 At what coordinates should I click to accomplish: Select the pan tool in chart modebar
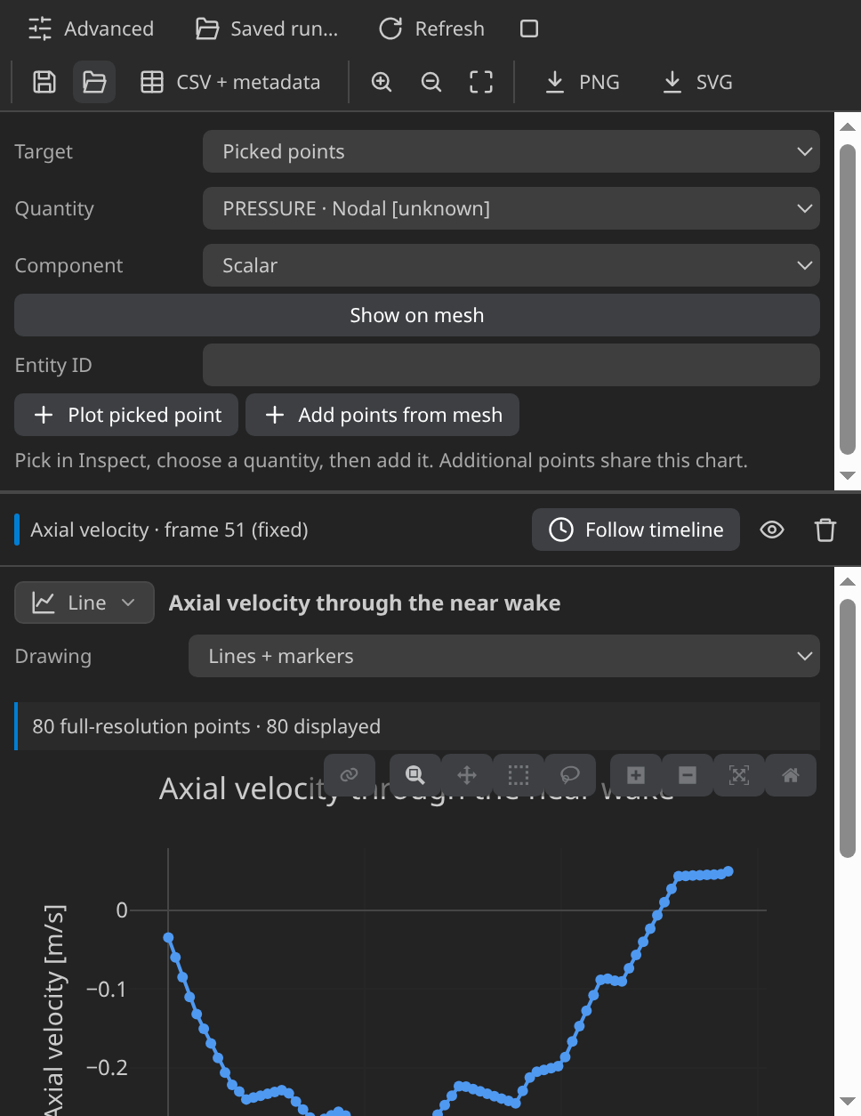pyautogui.click(x=467, y=775)
